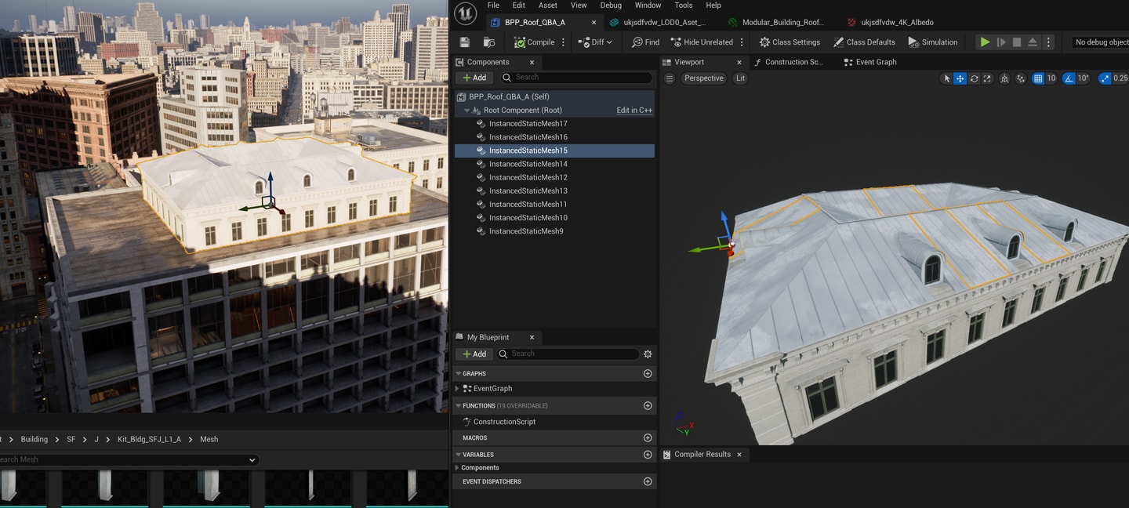Open Class Defaults
The image size is (1129, 508).
coord(865,42)
